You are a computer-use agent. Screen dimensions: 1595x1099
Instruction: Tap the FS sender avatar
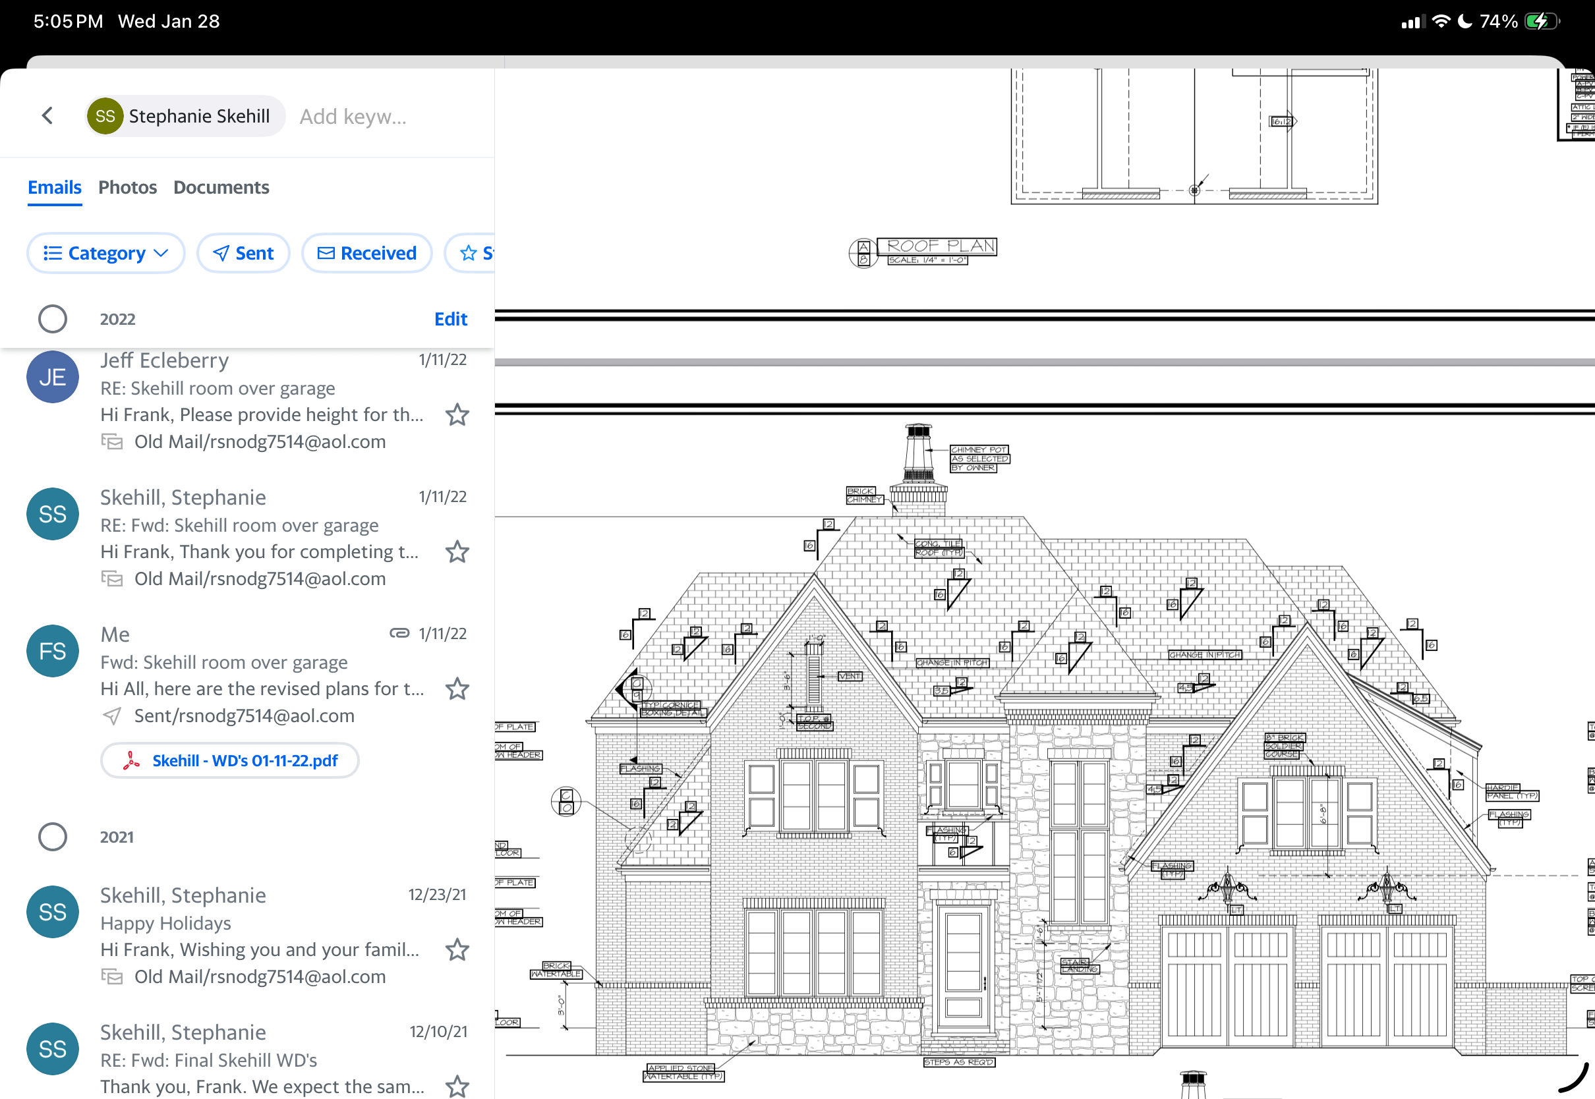click(52, 651)
